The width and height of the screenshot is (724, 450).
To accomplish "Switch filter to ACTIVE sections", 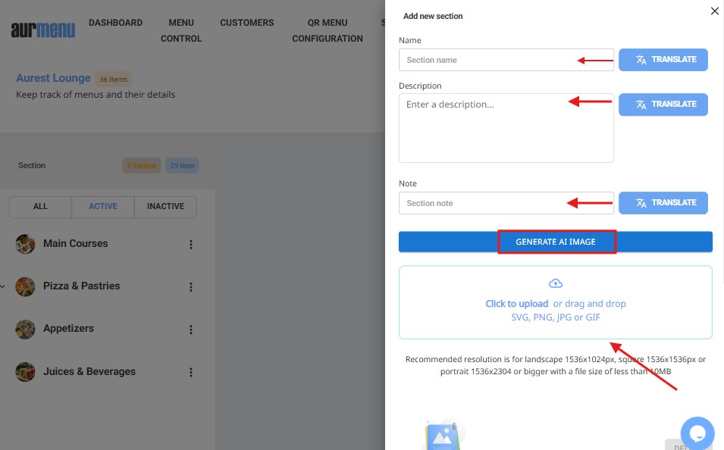I will [102, 207].
